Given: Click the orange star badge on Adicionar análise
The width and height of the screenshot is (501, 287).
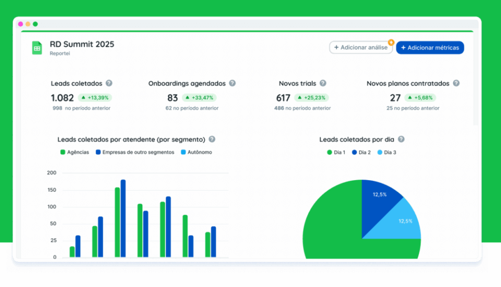Looking at the screenshot, I should 390,42.
